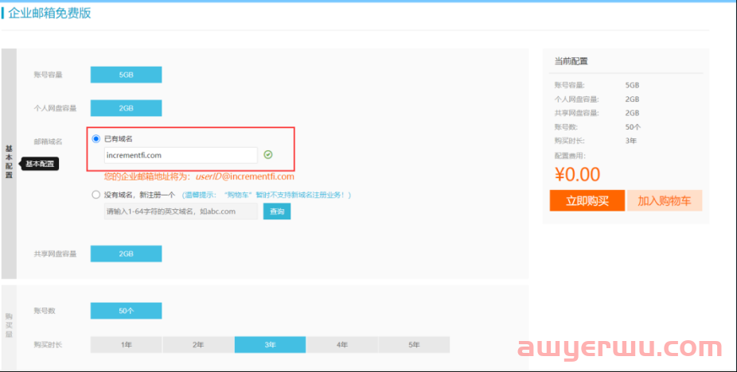Select the 2GB personal network disk option
737x372 pixels.
point(126,108)
